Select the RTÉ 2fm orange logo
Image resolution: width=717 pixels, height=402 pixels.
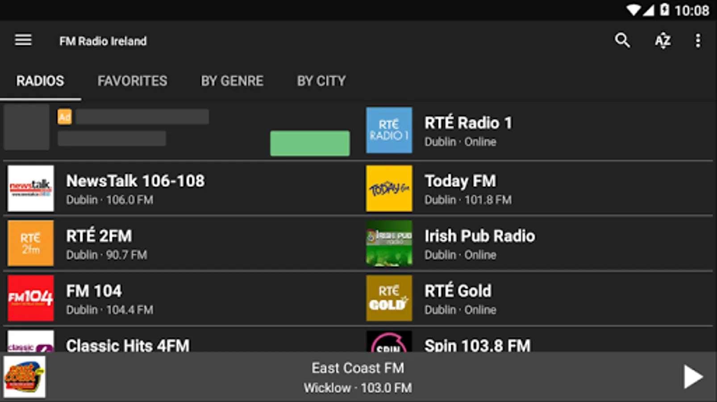[x=30, y=243]
